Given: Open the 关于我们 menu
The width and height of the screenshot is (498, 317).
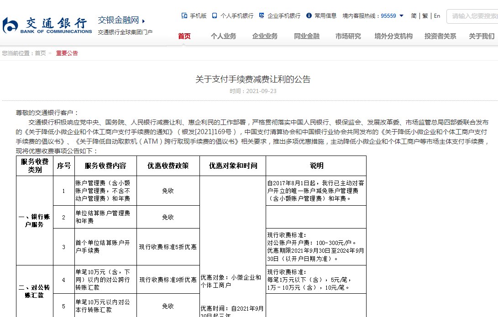Looking at the screenshot, I should (482, 36).
